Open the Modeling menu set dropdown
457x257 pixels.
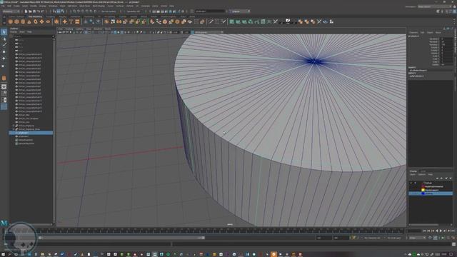pos(11,11)
